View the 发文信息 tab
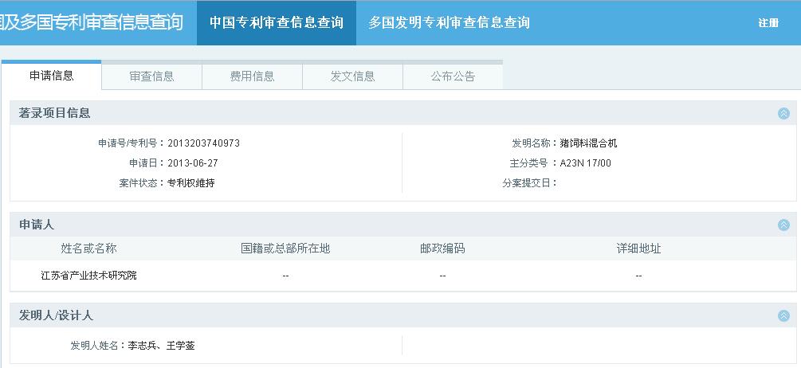The width and height of the screenshot is (801, 368). point(352,76)
